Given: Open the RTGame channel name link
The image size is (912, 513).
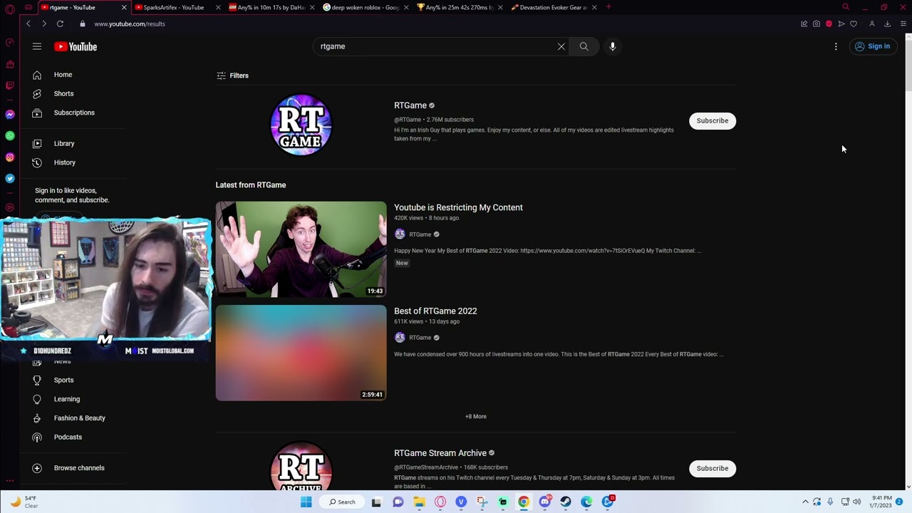Looking at the screenshot, I should click(410, 105).
